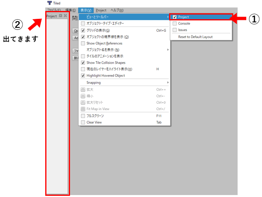The width and height of the screenshot is (262, 197).
Task: Uncheck オブジェクトの境界線を表示 option
Action: click(x=83, y=37)
